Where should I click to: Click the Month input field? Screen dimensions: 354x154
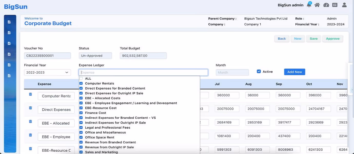pyautogui.click(x=232, y=72)
